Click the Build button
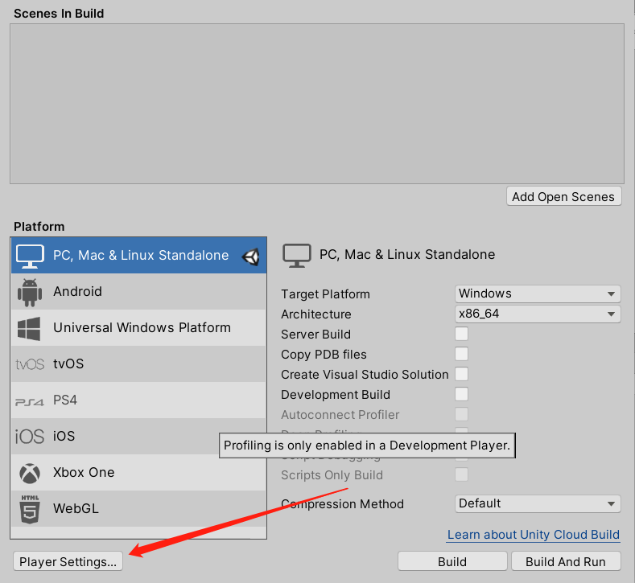Viewport: 635px width, 583px height. tap(452, 561)
